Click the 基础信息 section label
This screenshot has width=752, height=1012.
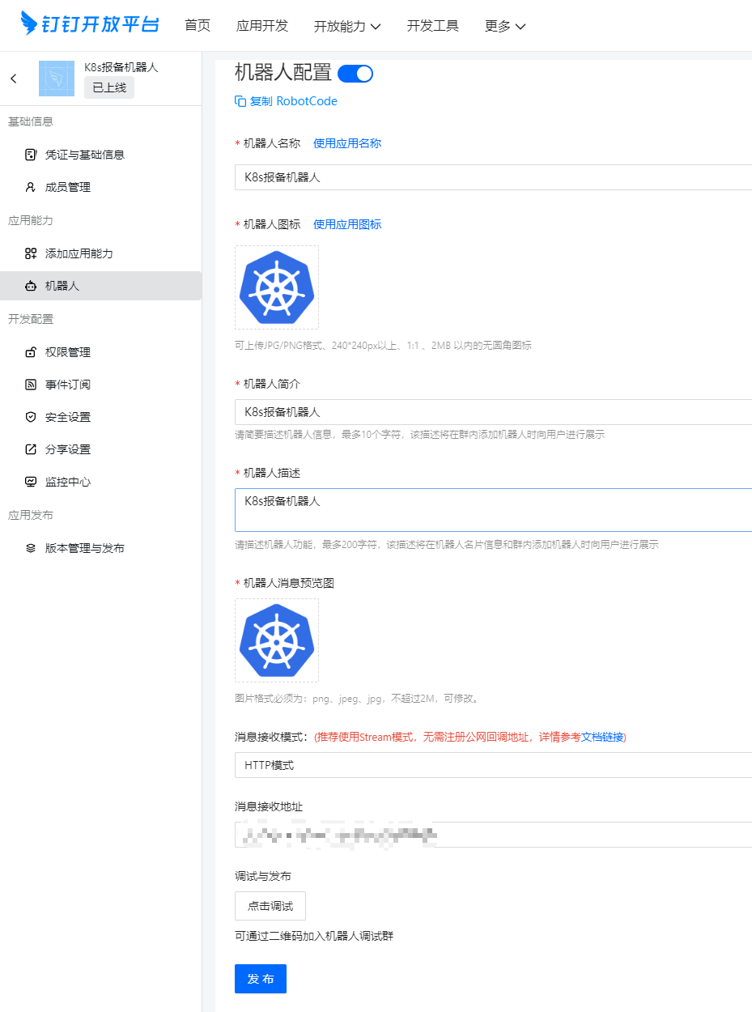coord(31,121)
